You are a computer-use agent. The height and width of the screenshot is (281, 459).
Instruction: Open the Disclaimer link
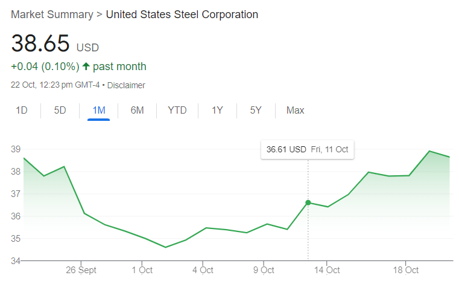coord(126,85)
